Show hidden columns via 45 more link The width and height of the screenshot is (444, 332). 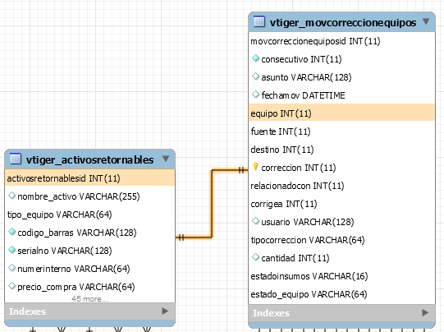pyautogui.click(x=89, y=299)
